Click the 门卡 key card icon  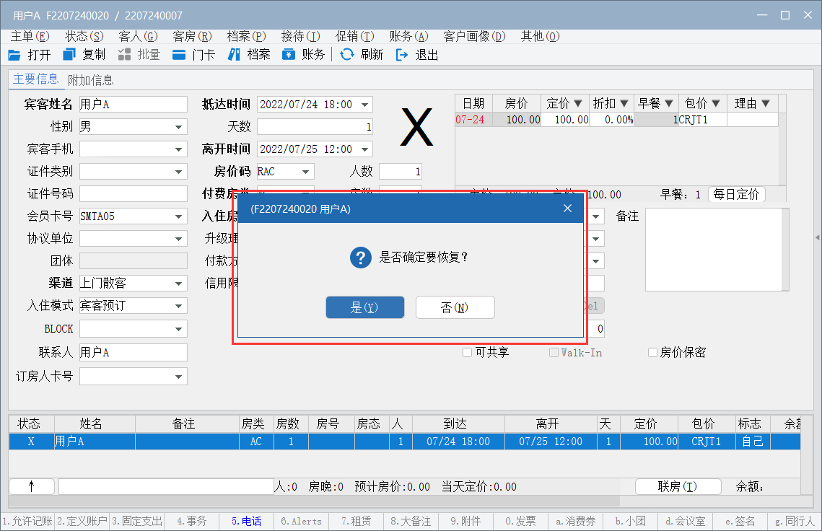coord(179,55)
